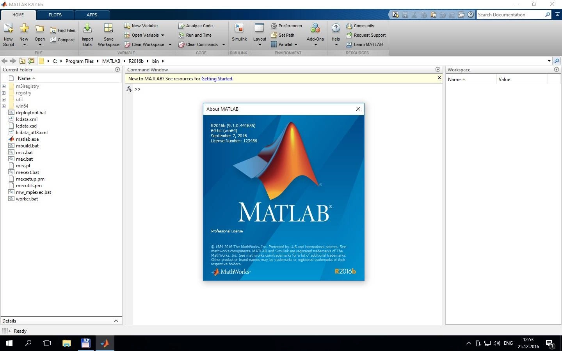Collapse the toolstrip with the minimize arrow
The width and height of the screenshot is (562, 351).
point(557,15)
